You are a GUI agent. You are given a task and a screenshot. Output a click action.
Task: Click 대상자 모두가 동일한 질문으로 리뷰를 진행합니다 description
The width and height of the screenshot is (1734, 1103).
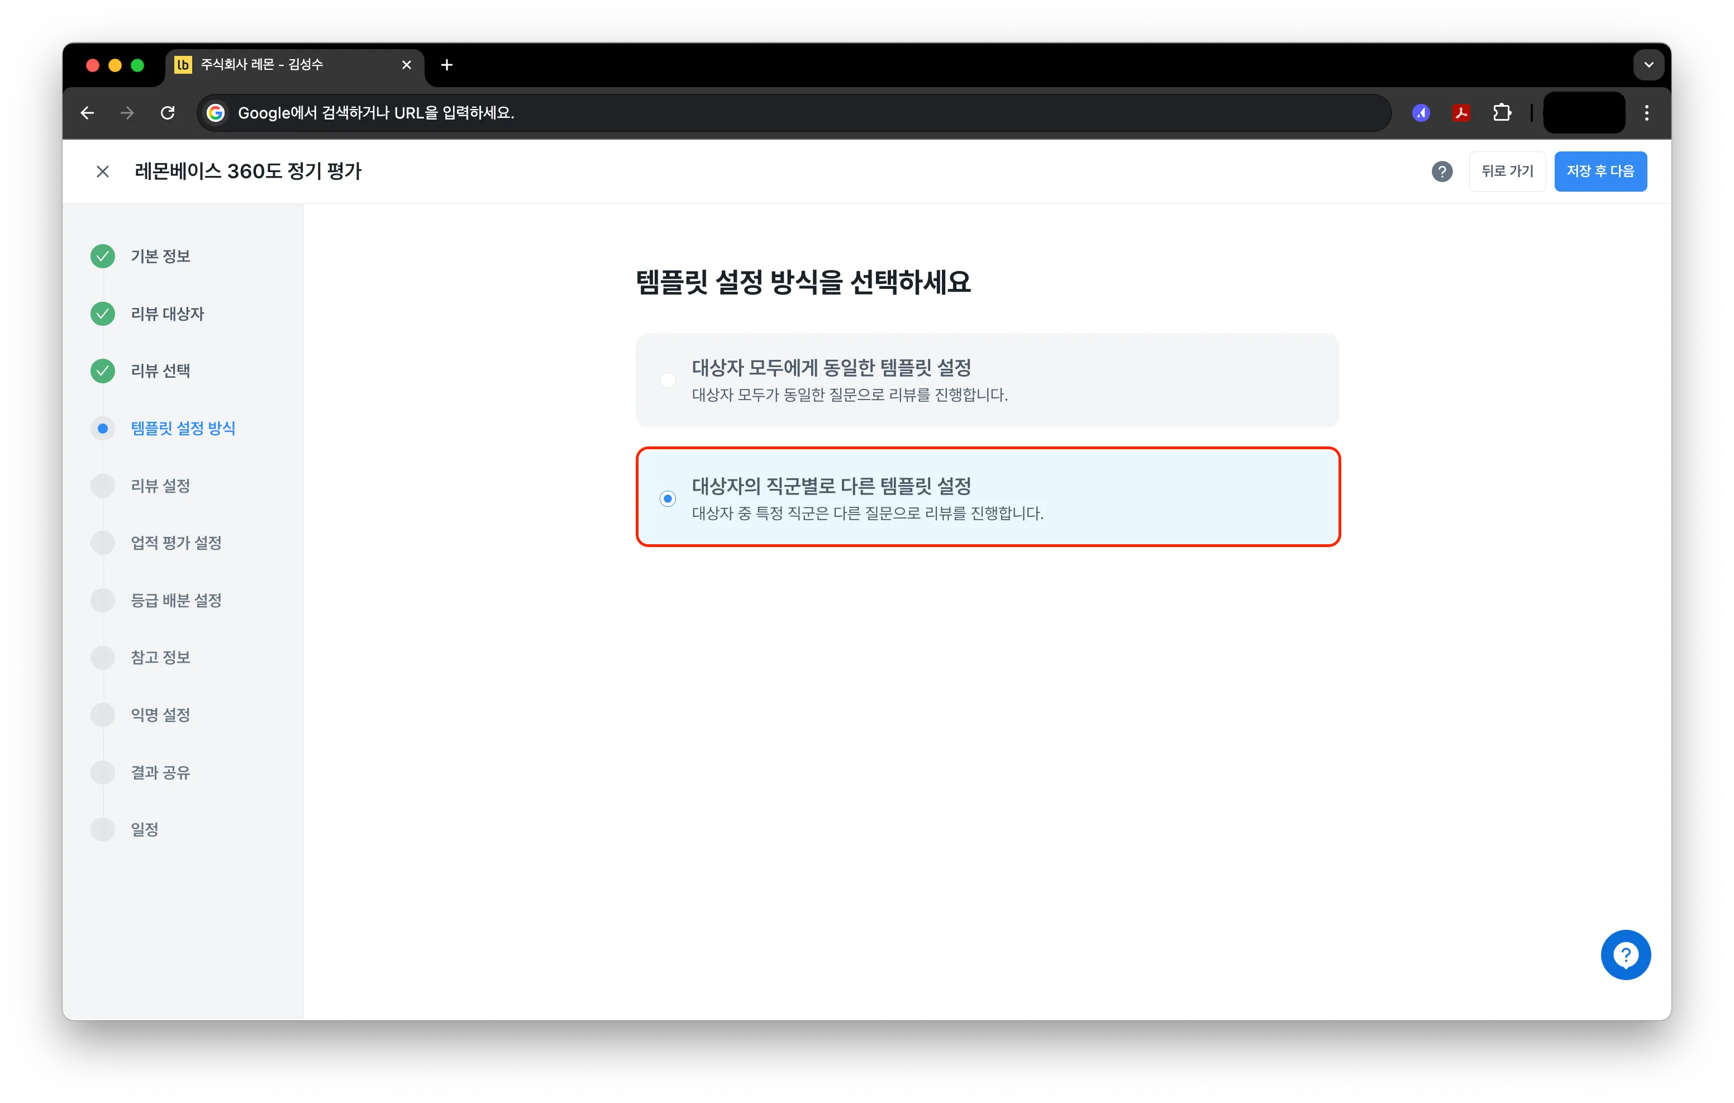850,395
